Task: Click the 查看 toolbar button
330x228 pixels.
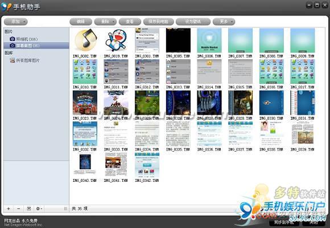Action: click(130, 22)
